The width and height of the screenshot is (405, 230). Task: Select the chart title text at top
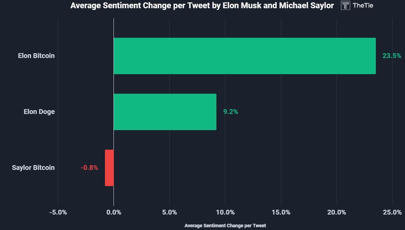pos(202,5)
